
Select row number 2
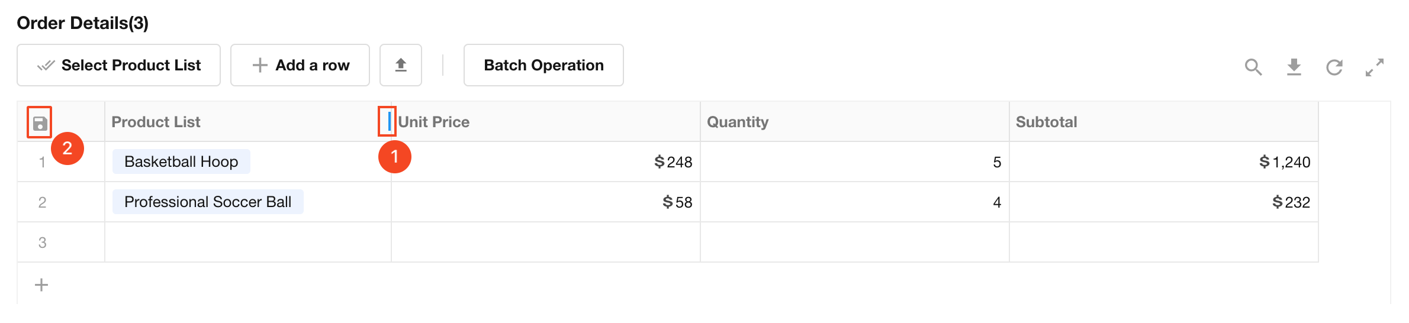[x=42, y=202]
